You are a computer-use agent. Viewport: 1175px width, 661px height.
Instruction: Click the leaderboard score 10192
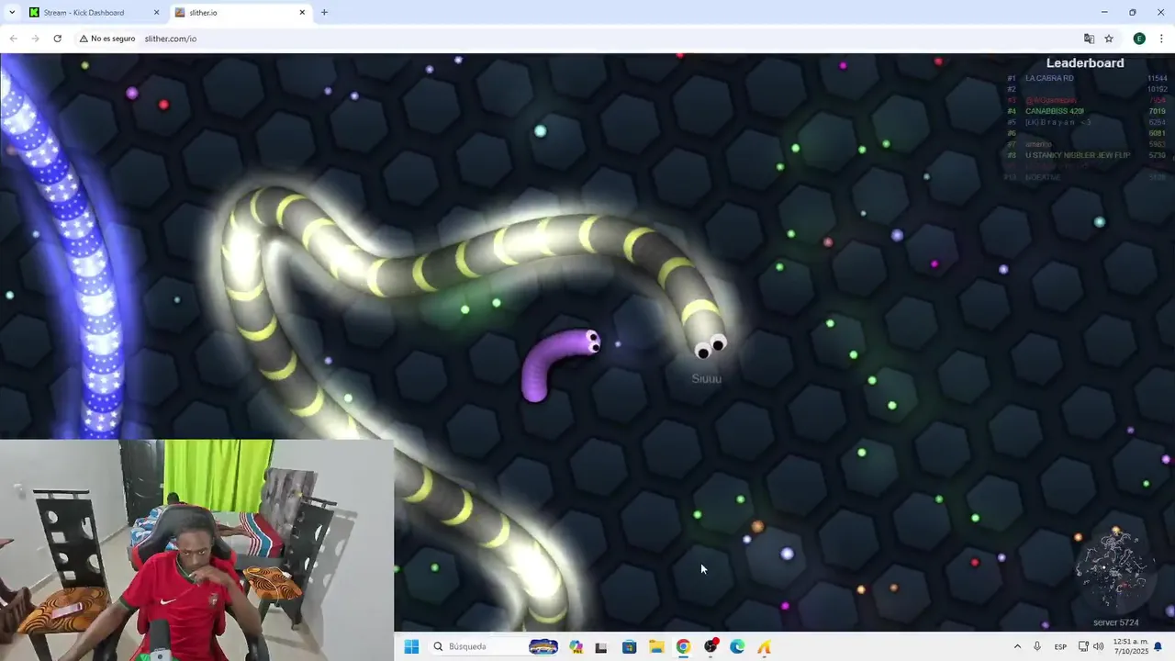(x=1157, y=89)
